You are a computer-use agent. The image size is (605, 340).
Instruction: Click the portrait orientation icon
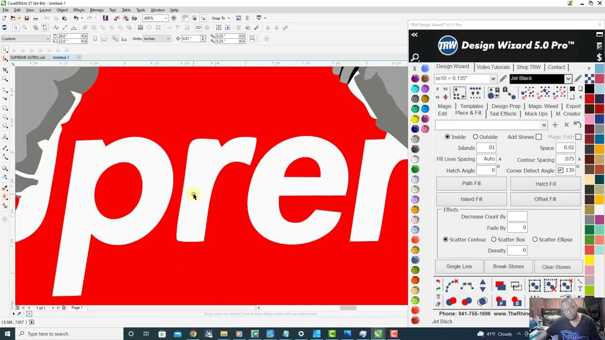[x=95, y=38]
